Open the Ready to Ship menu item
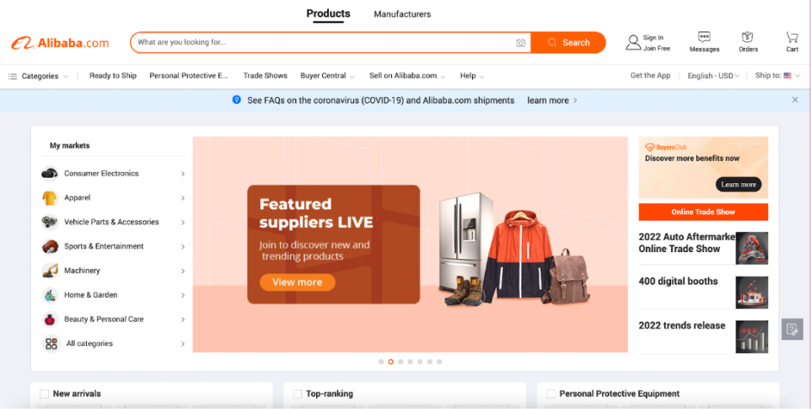This screenshot has width=811, height=409. coord(113,76)
